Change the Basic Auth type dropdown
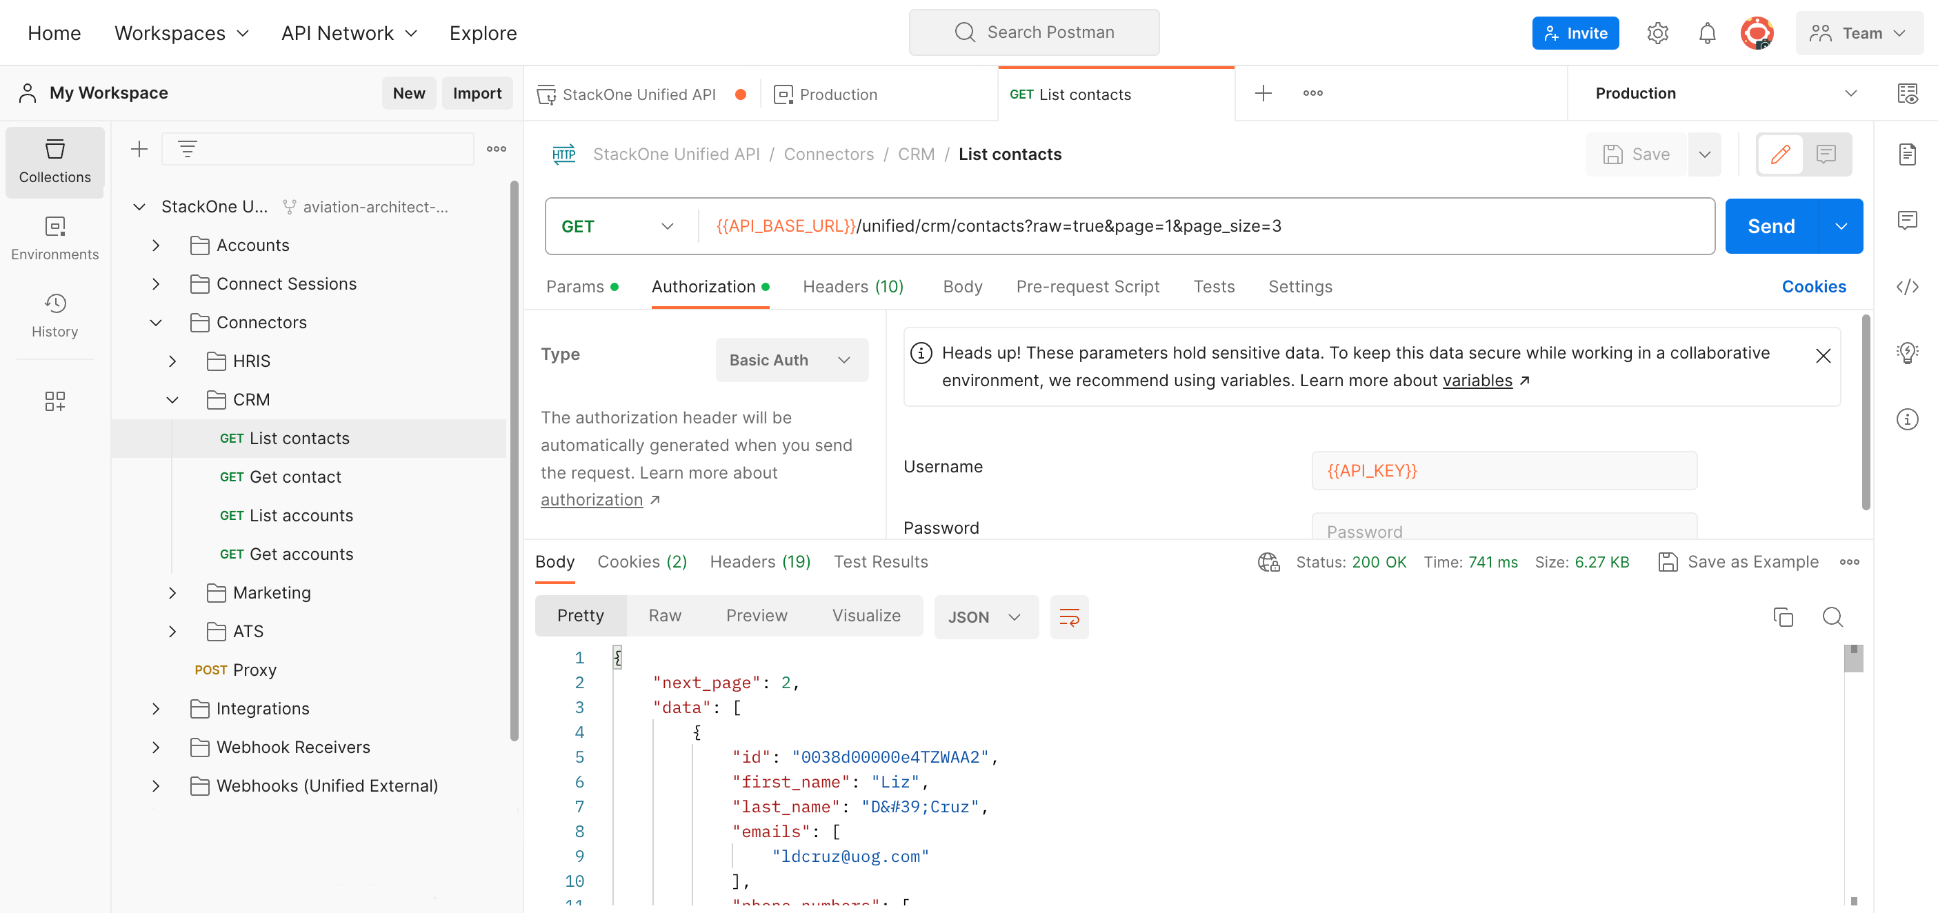1938x913 pixels. (x=792, y=360)
